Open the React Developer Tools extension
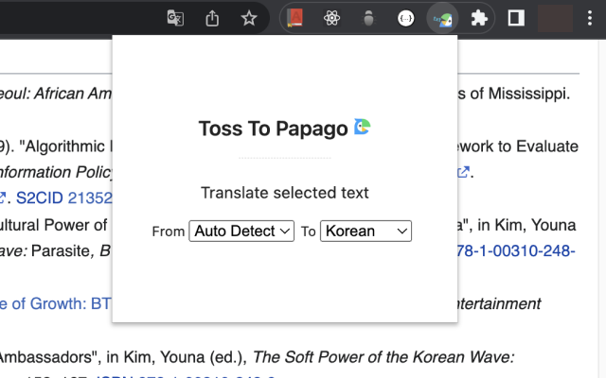The width and height of the screenshot is (606, 378). coord(331,18)
